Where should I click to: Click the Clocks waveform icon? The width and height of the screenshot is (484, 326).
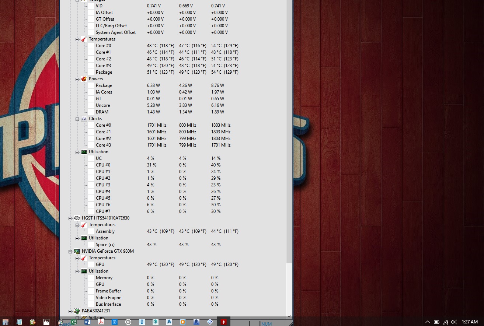click(x=84, y=119)
